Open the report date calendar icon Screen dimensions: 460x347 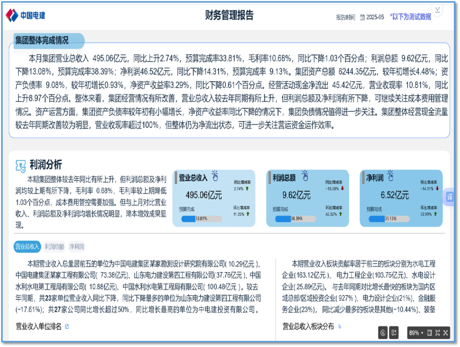(x=362, y=17)
